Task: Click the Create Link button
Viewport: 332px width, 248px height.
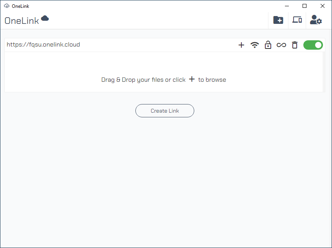Action: [x=165, y=111]
